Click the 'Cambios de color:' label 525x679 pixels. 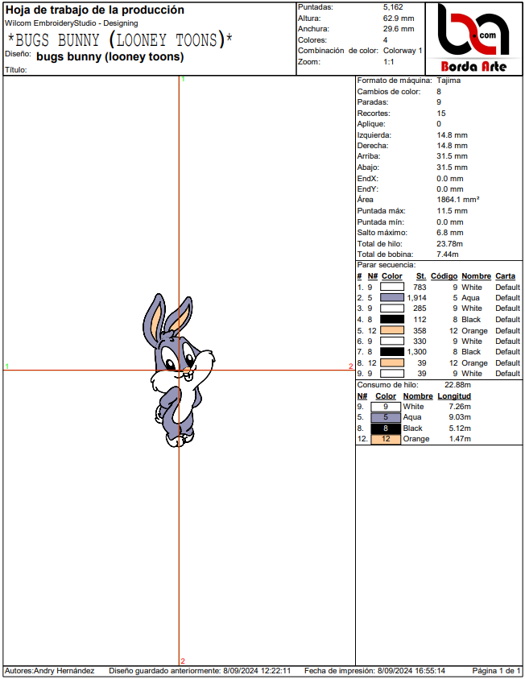pyautogui.click(x=389, y=91)
